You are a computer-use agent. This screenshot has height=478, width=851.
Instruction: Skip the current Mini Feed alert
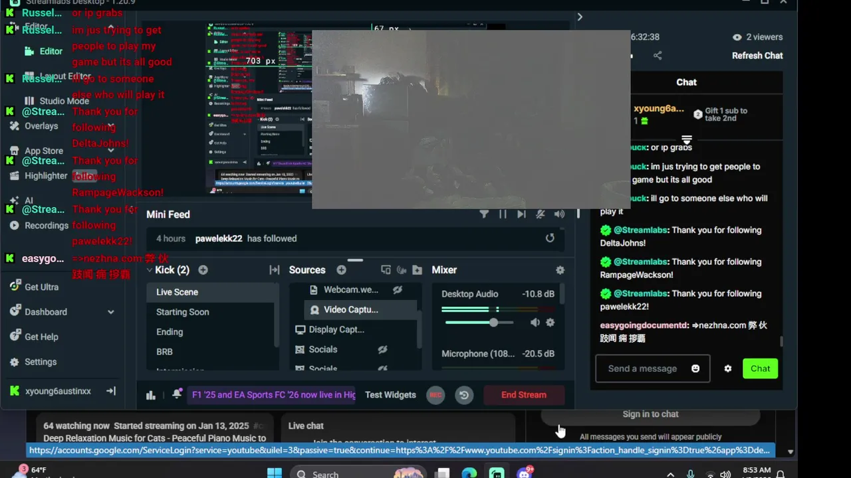[x=521, y=214]
